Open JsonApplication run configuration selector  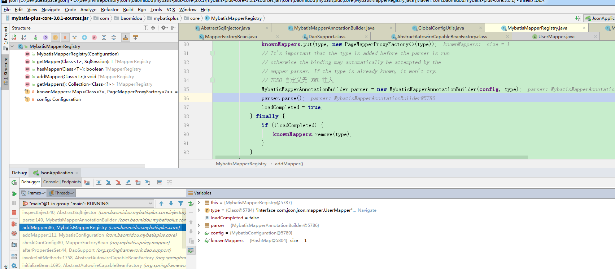click(600, 18)
